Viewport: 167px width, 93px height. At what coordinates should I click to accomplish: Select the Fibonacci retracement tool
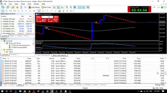(x=63, y=11)
